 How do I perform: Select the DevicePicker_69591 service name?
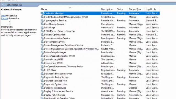[53, 59]
